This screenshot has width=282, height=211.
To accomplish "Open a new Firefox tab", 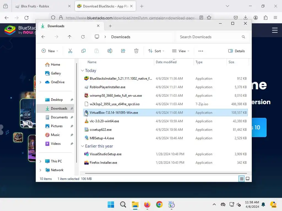I will [142, 6].
